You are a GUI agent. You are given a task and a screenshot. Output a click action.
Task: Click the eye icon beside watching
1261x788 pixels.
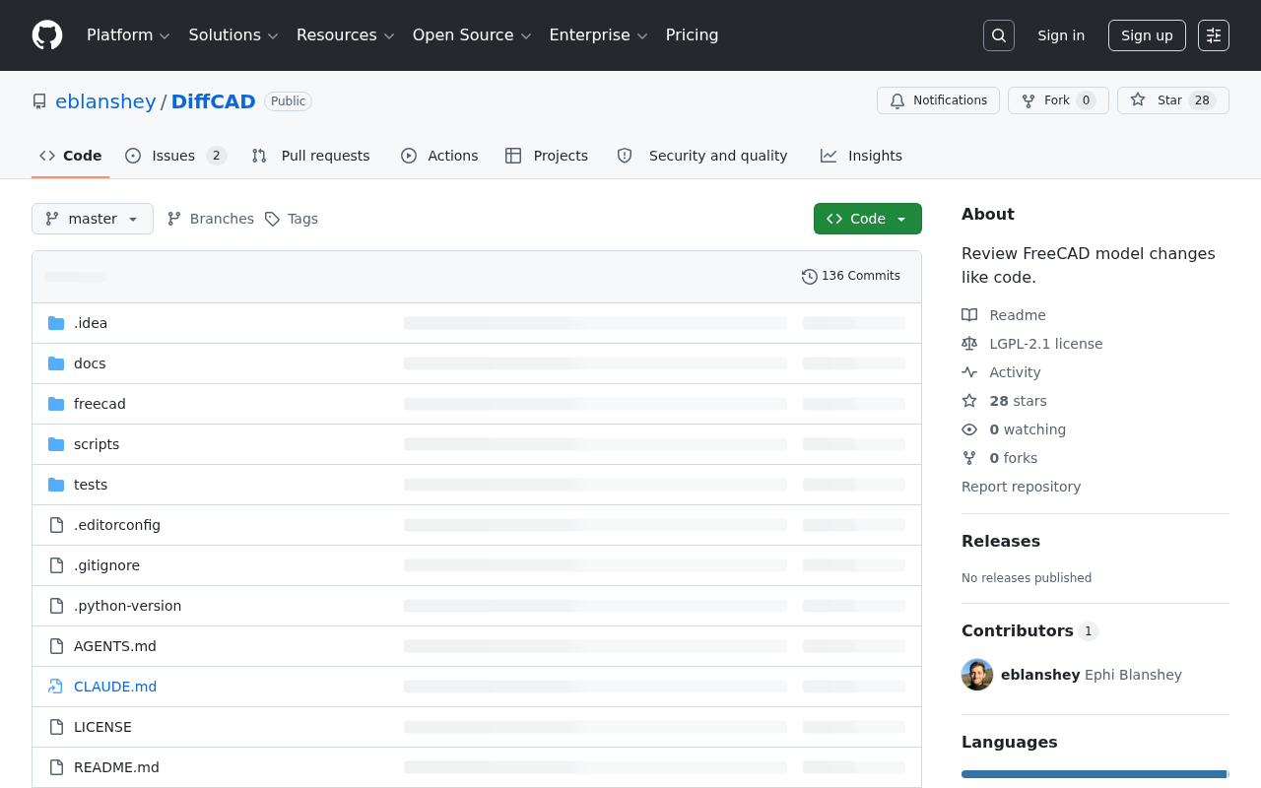click(969, 429)
